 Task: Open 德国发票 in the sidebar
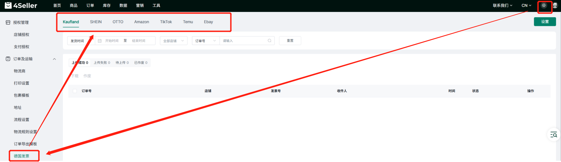click(x=22, y=156)
